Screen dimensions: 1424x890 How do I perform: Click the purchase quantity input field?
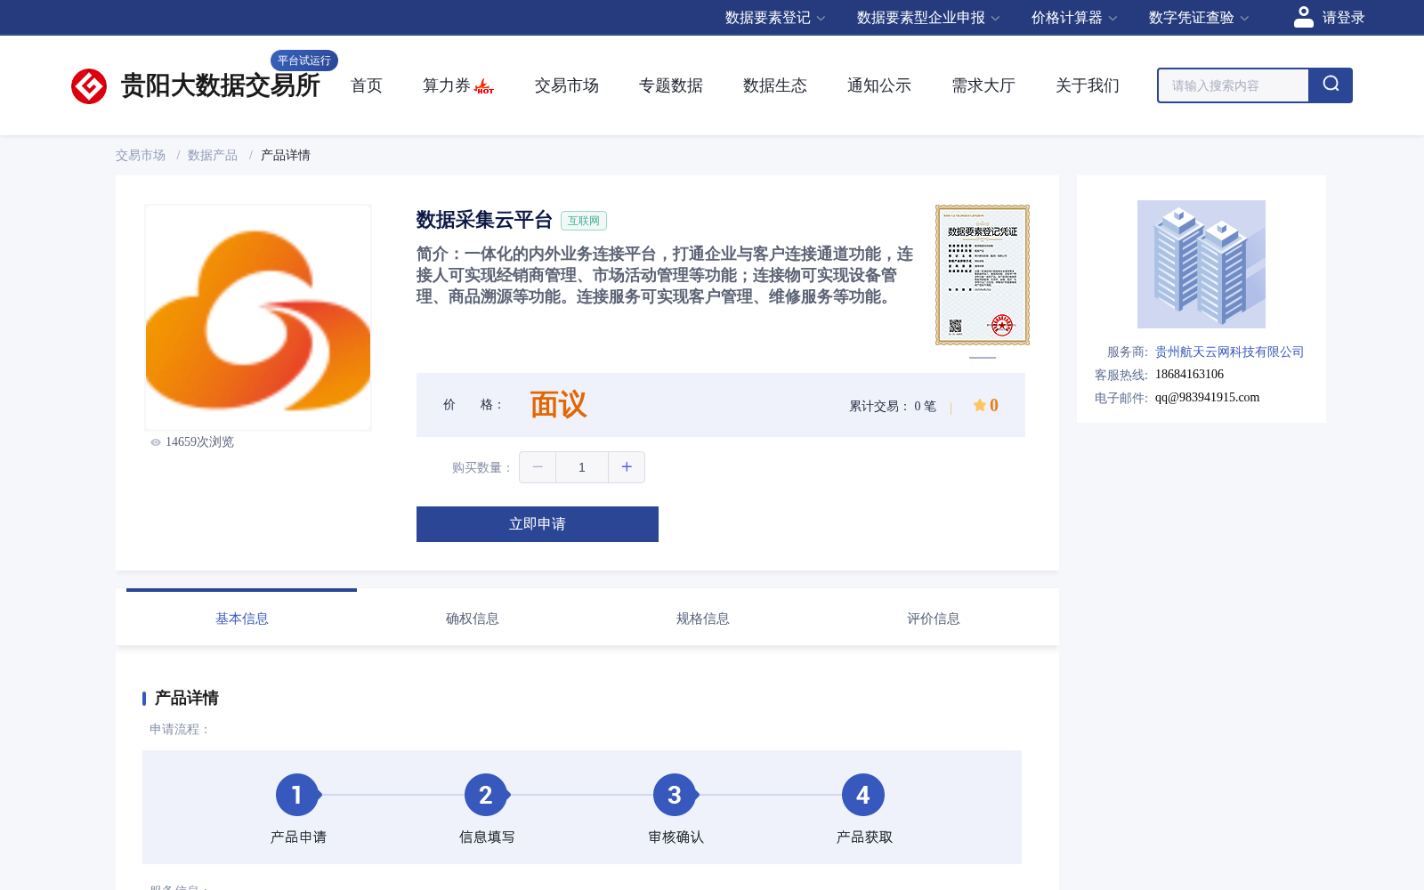pos(582,467)
